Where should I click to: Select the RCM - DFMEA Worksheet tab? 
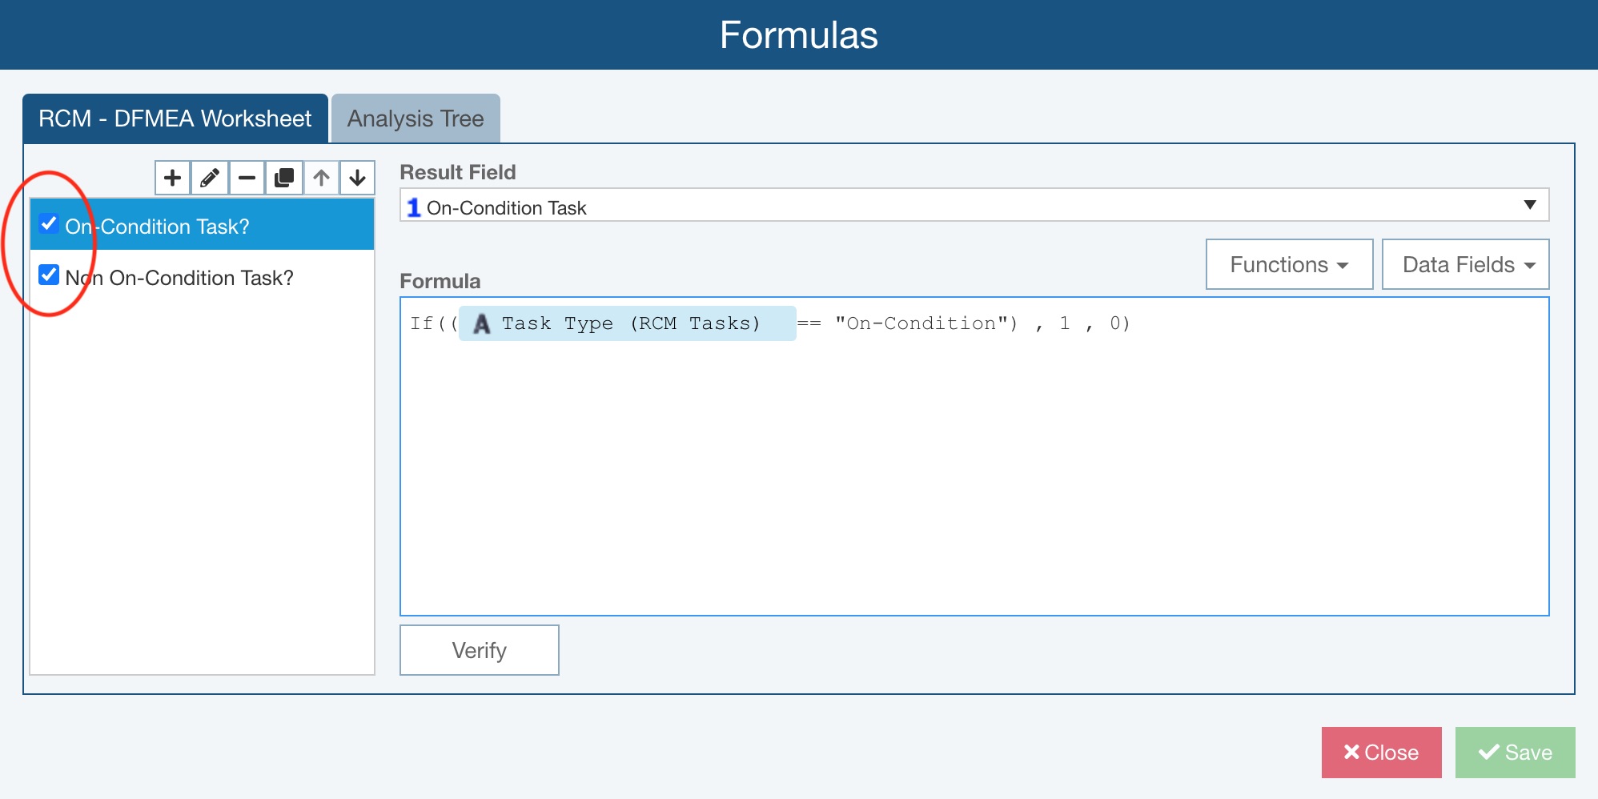click(x=175, y=118)
